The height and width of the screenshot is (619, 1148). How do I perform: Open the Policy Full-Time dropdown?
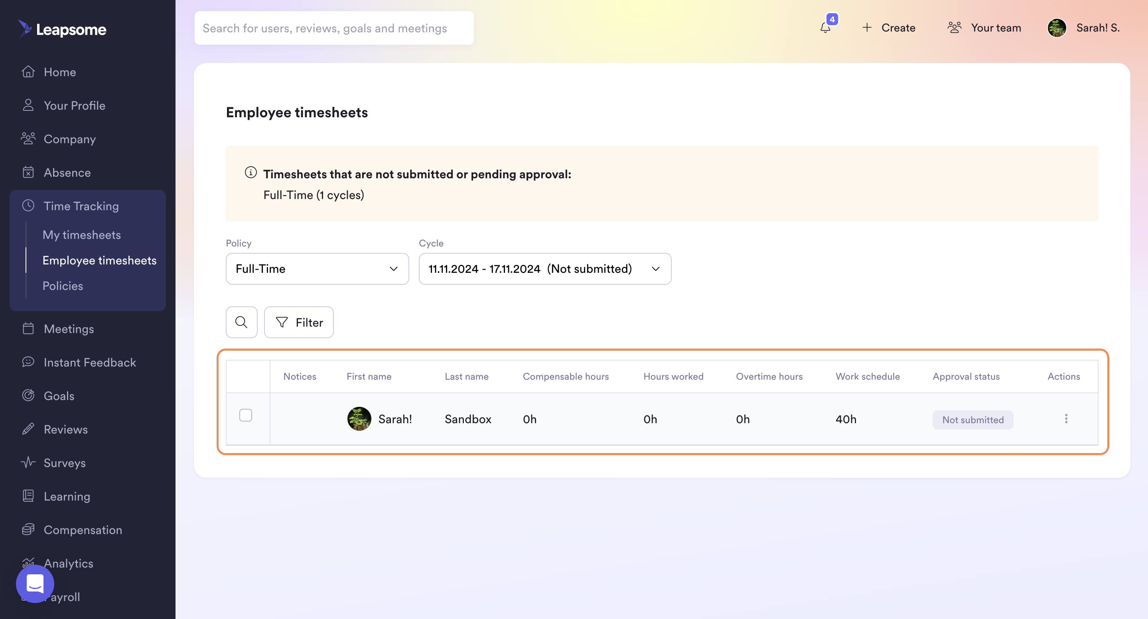pos(317,269)
